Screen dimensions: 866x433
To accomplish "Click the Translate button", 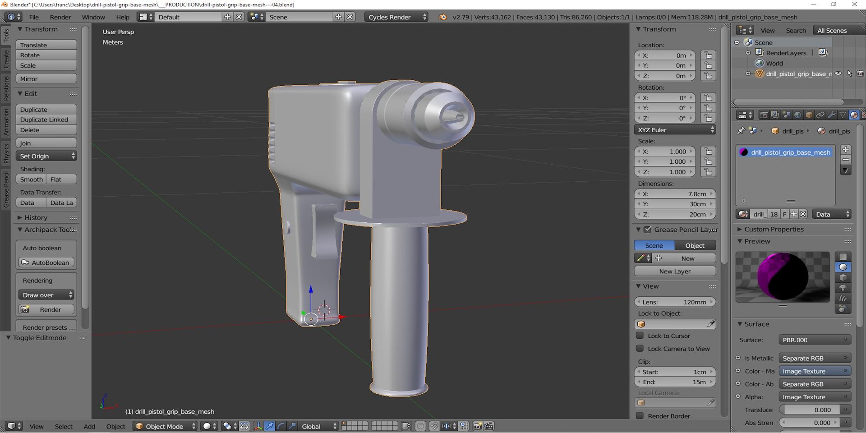I will (x=46, y=45).
